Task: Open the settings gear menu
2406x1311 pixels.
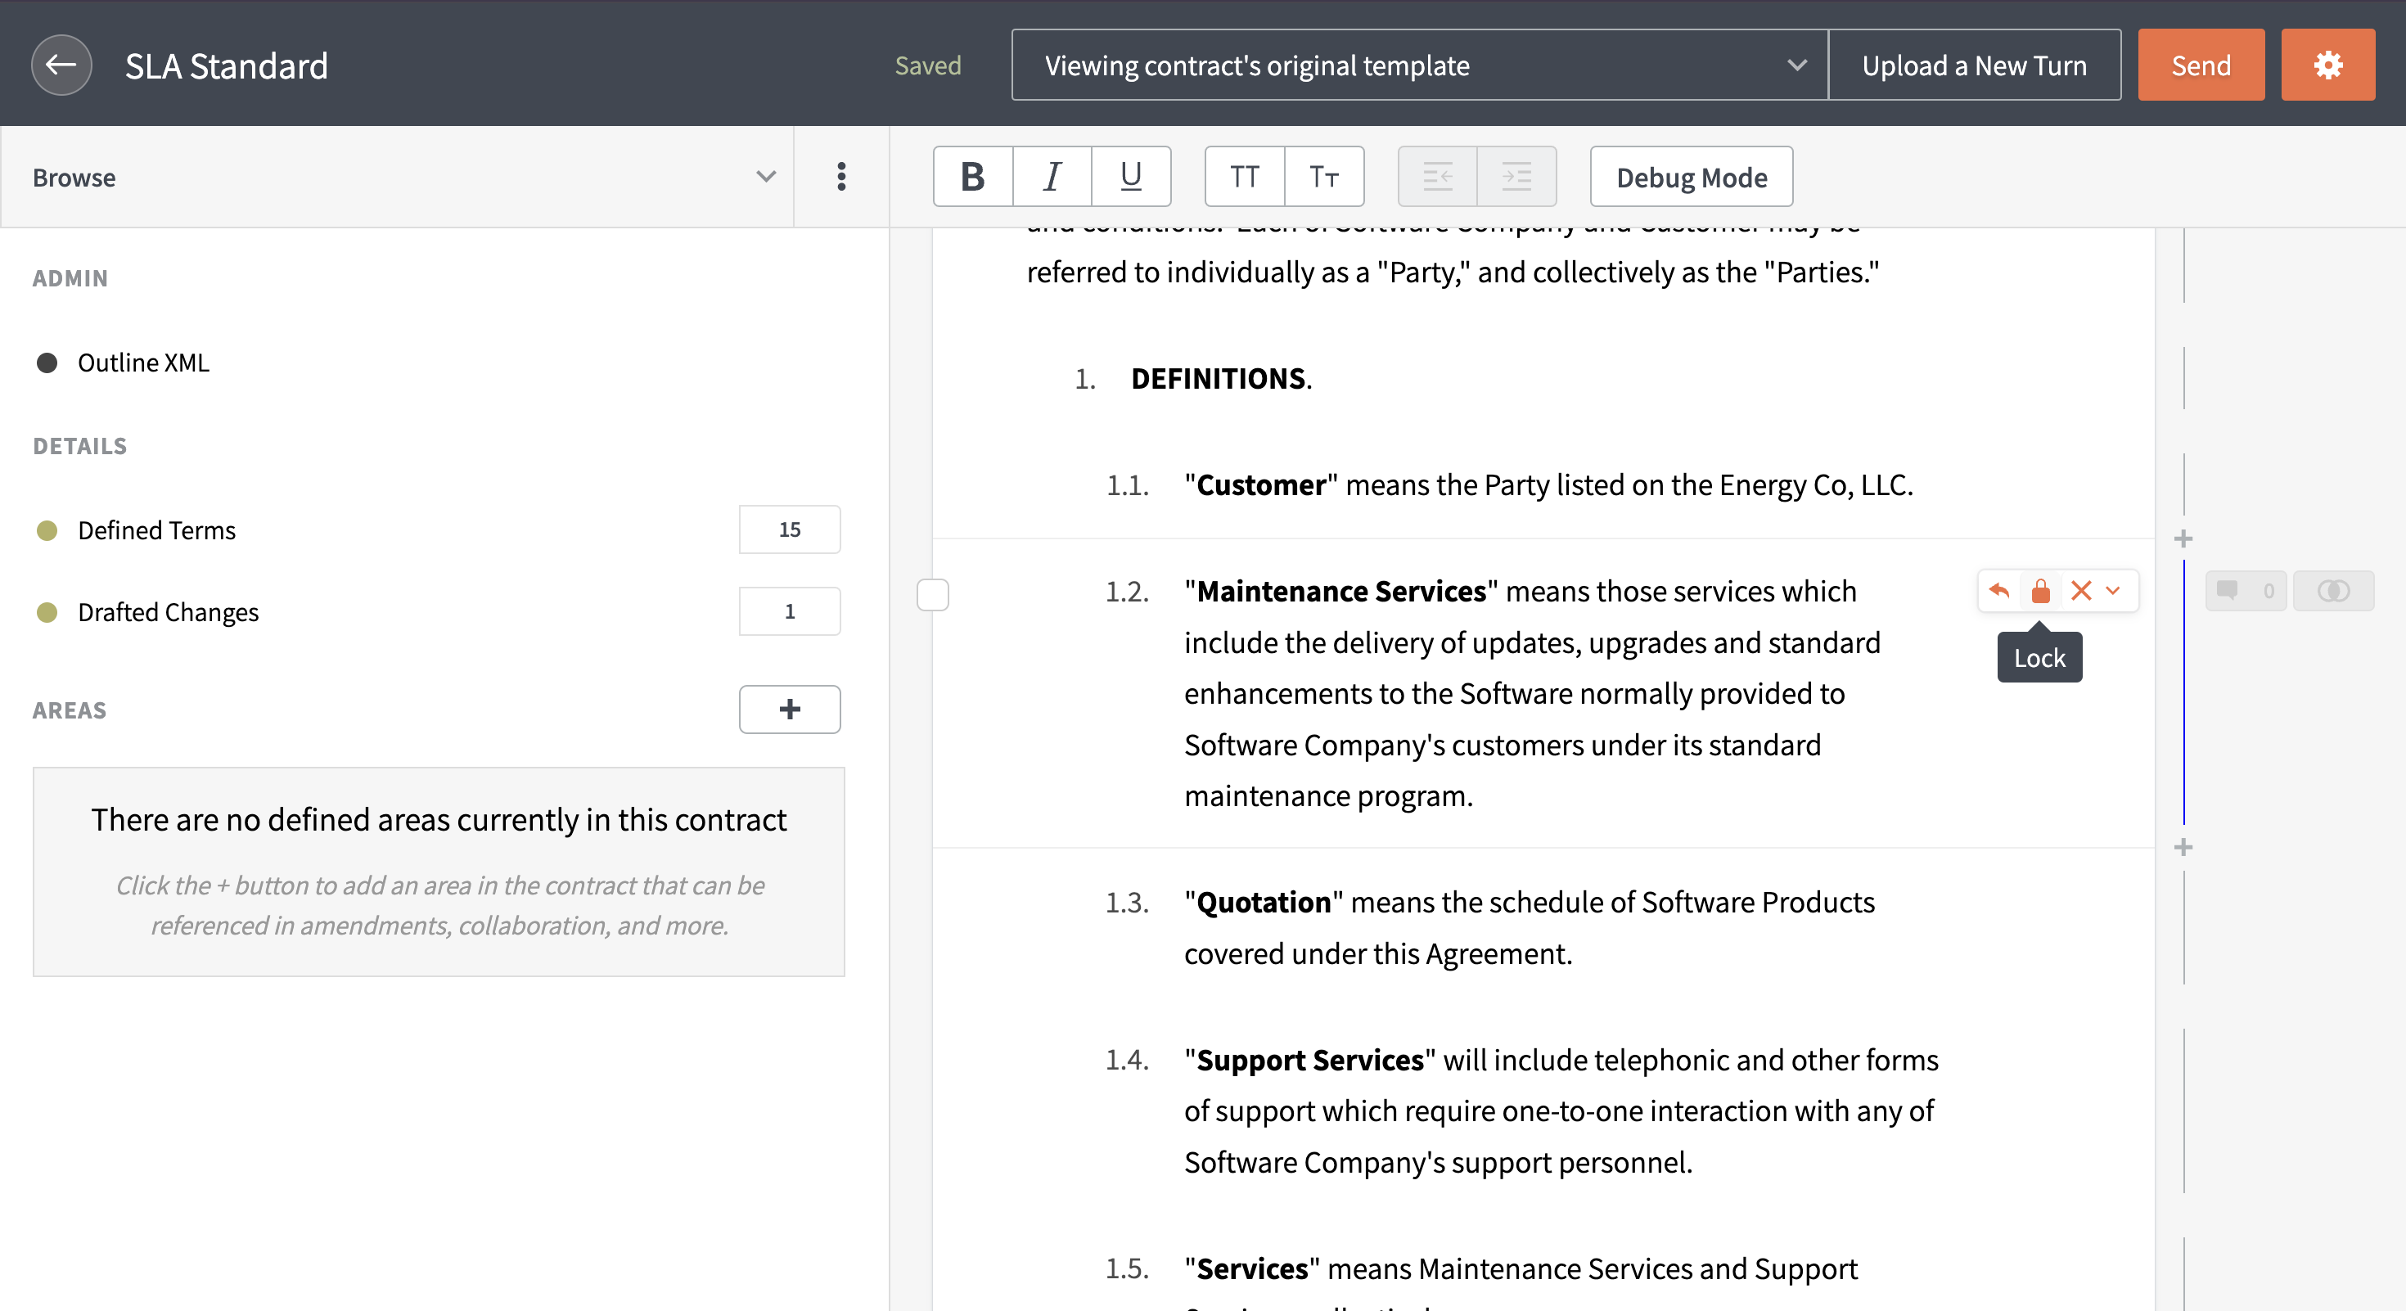Action: [x=2327, y=65]
